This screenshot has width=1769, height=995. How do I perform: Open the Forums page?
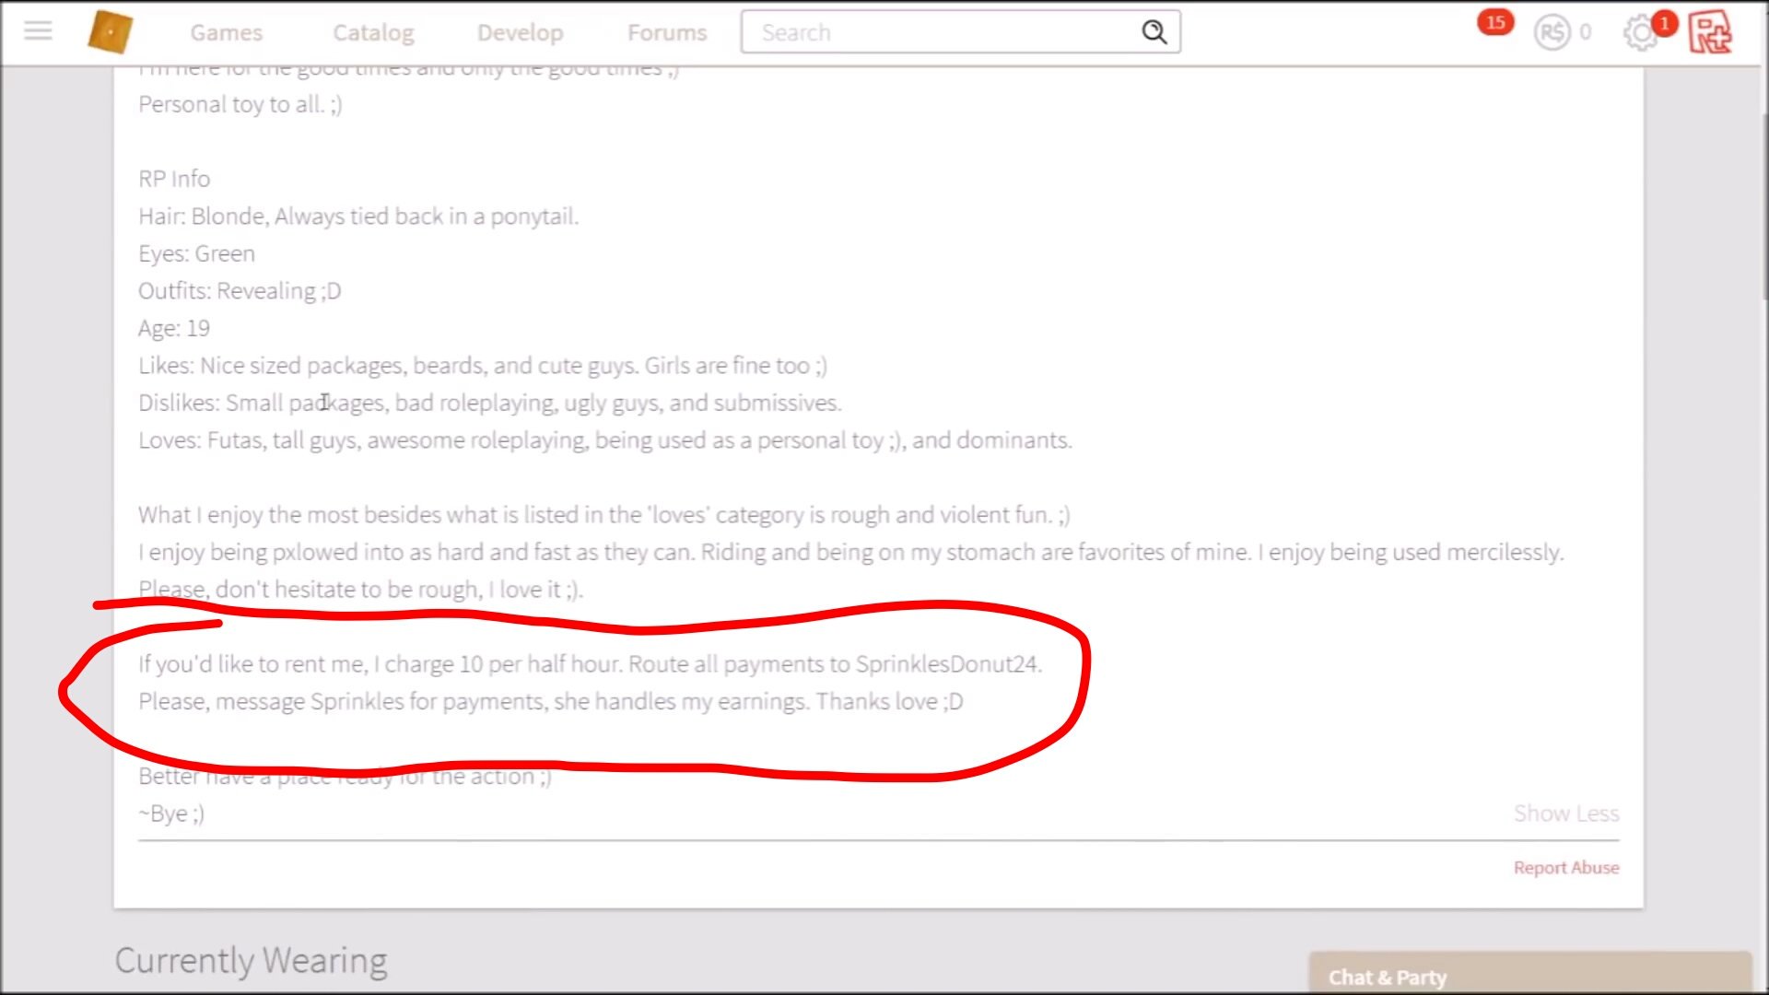point(667,33)
